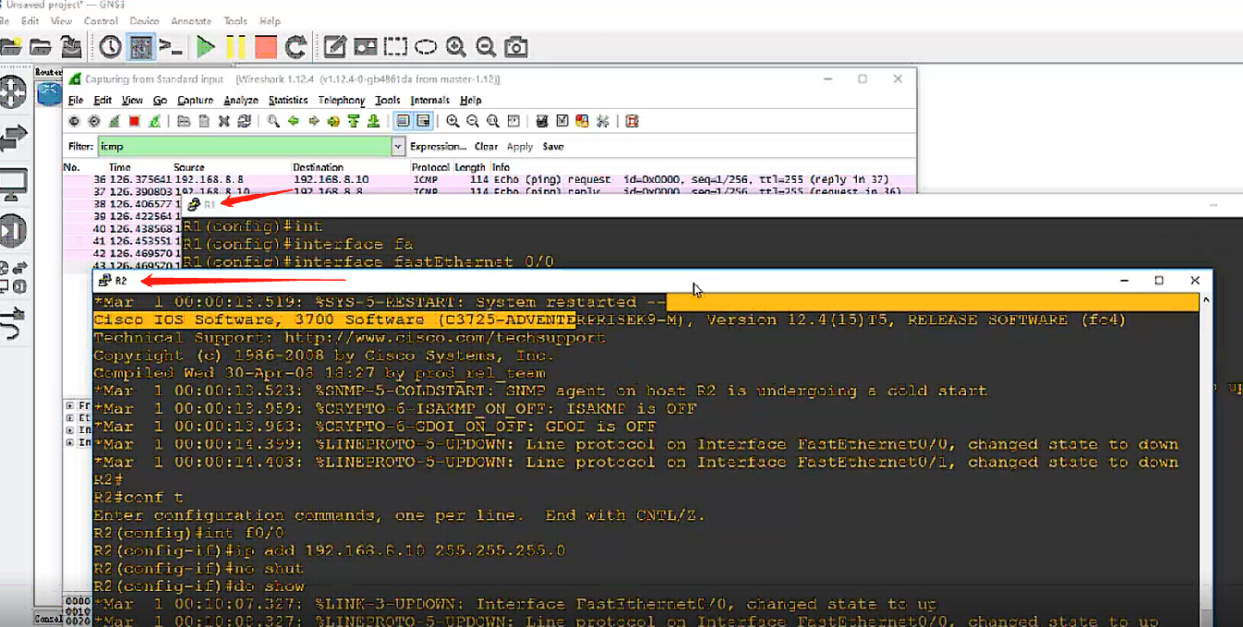Expand the Frame (Fr) details tree node

point(70,405)
